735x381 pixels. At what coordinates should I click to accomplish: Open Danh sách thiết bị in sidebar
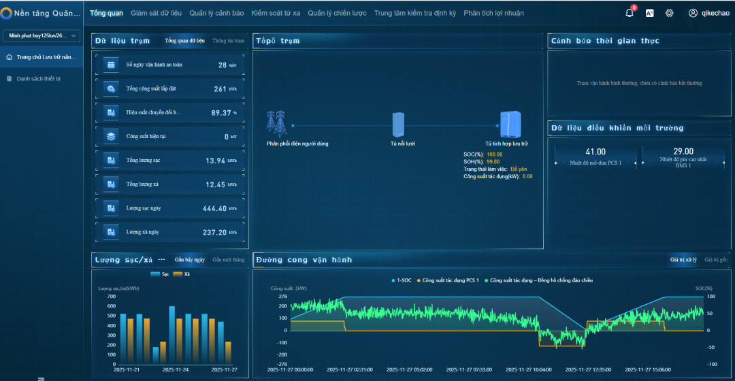click(x=38, y=78)
